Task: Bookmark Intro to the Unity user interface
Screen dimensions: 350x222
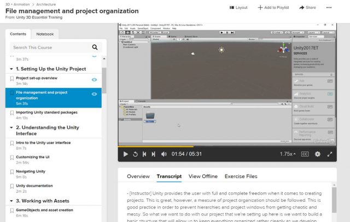Action: [12, 143]
